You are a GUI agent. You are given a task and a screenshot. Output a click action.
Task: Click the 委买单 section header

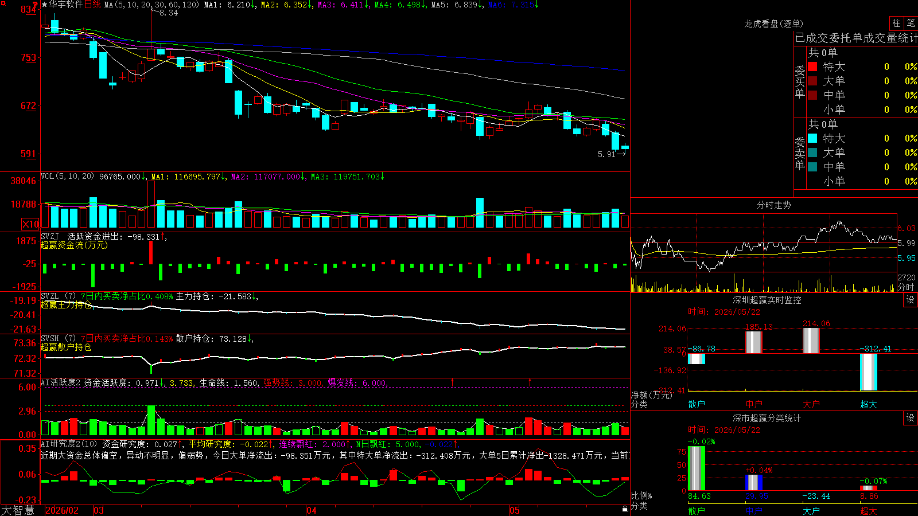(800, 81)
